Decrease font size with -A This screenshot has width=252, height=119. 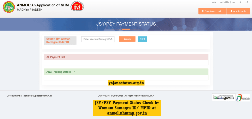pyautogui.click(x=234, y=2)
